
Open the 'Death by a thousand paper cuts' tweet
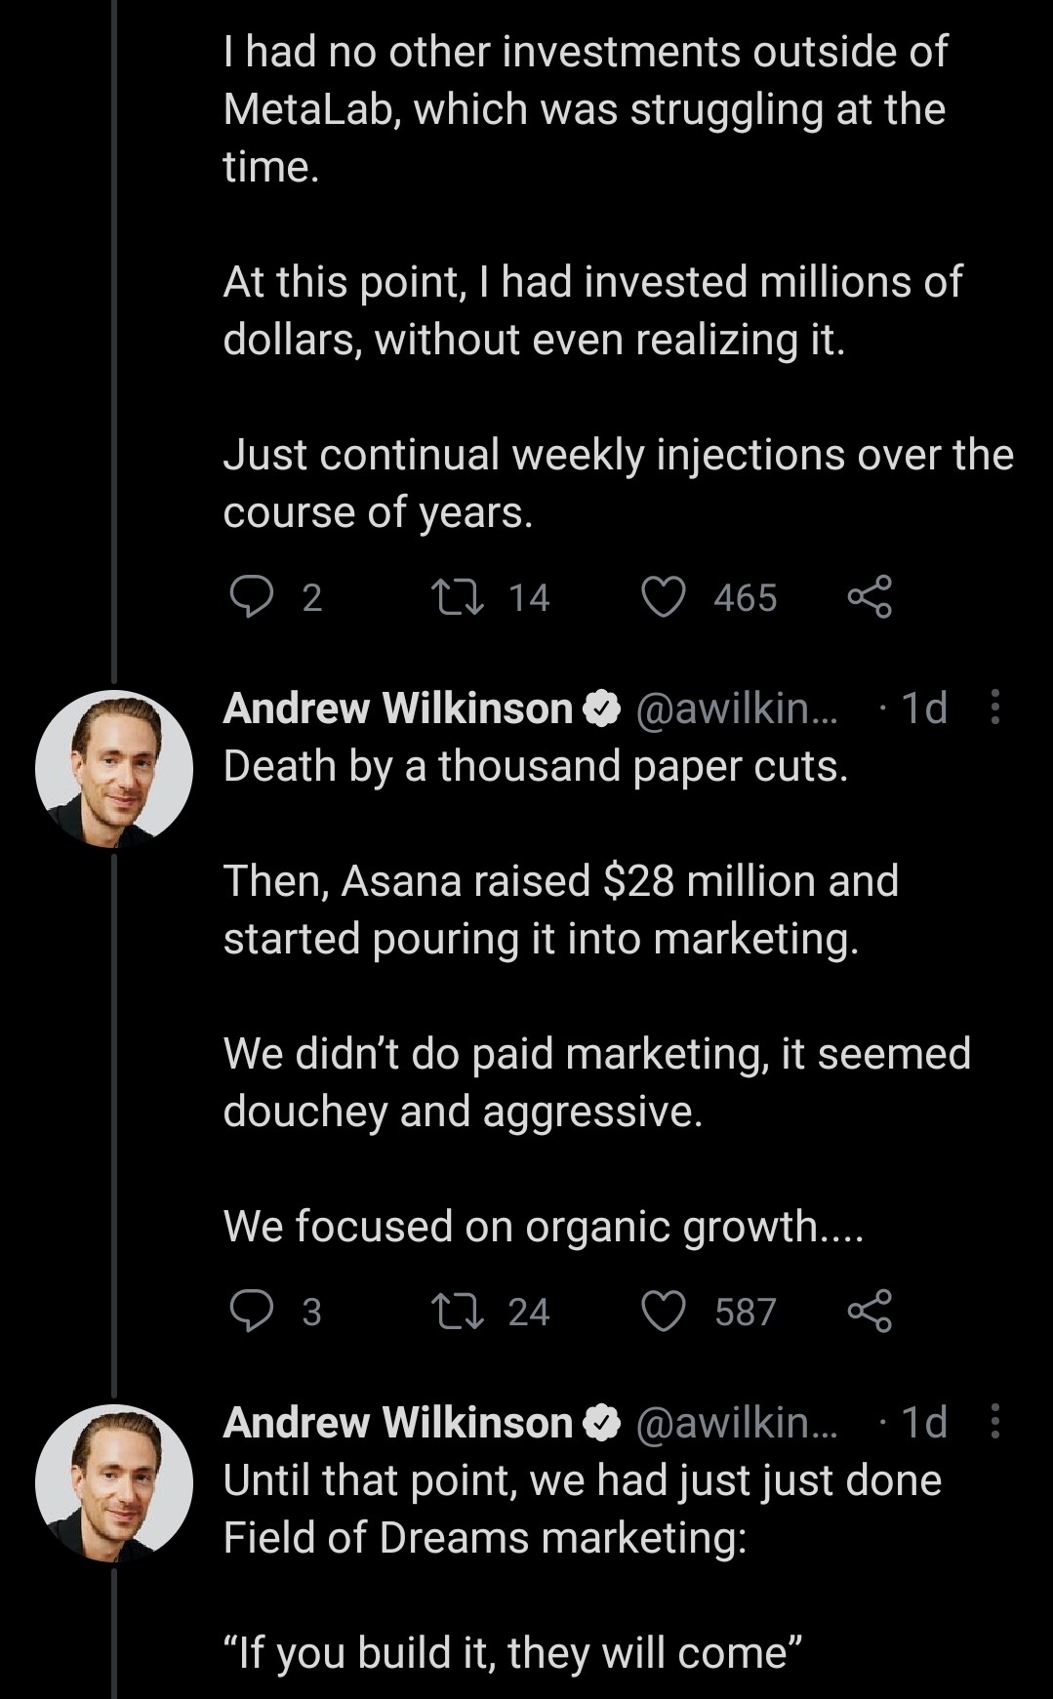[535, 767]
